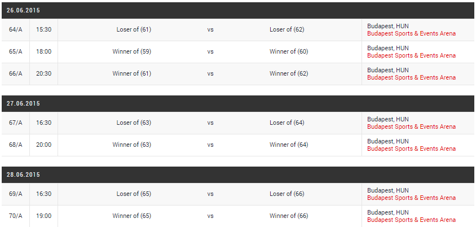This screenshot has width=476, height=227.
Task: Click "Winner of (65)" in the final match row
Action: pos(131,216)
